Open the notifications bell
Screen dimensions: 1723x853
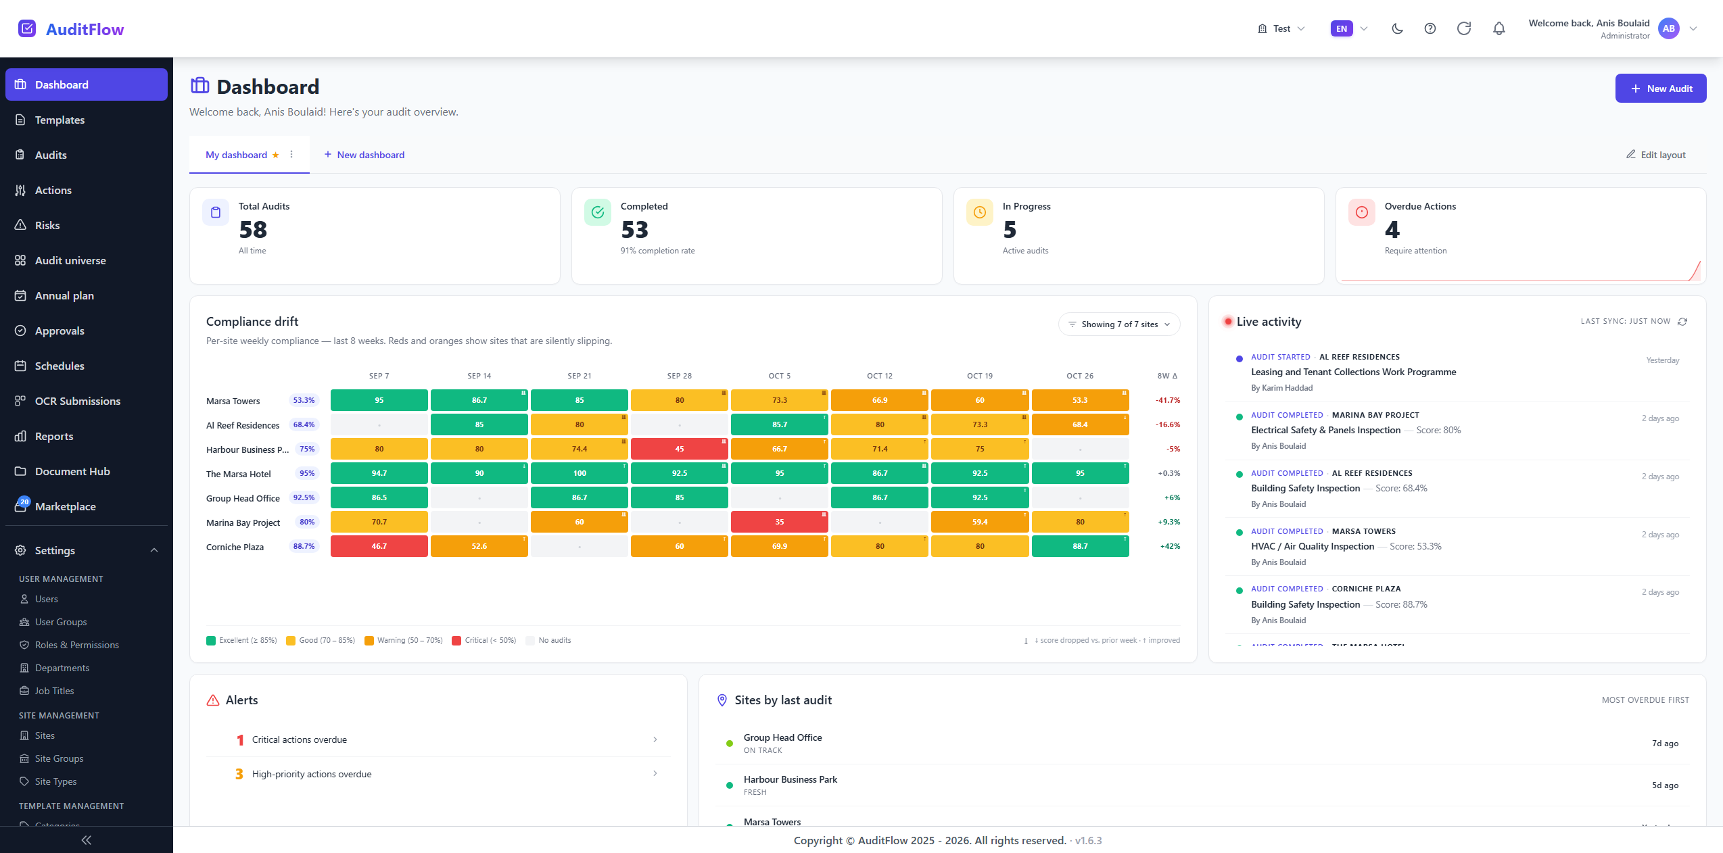1498,28
